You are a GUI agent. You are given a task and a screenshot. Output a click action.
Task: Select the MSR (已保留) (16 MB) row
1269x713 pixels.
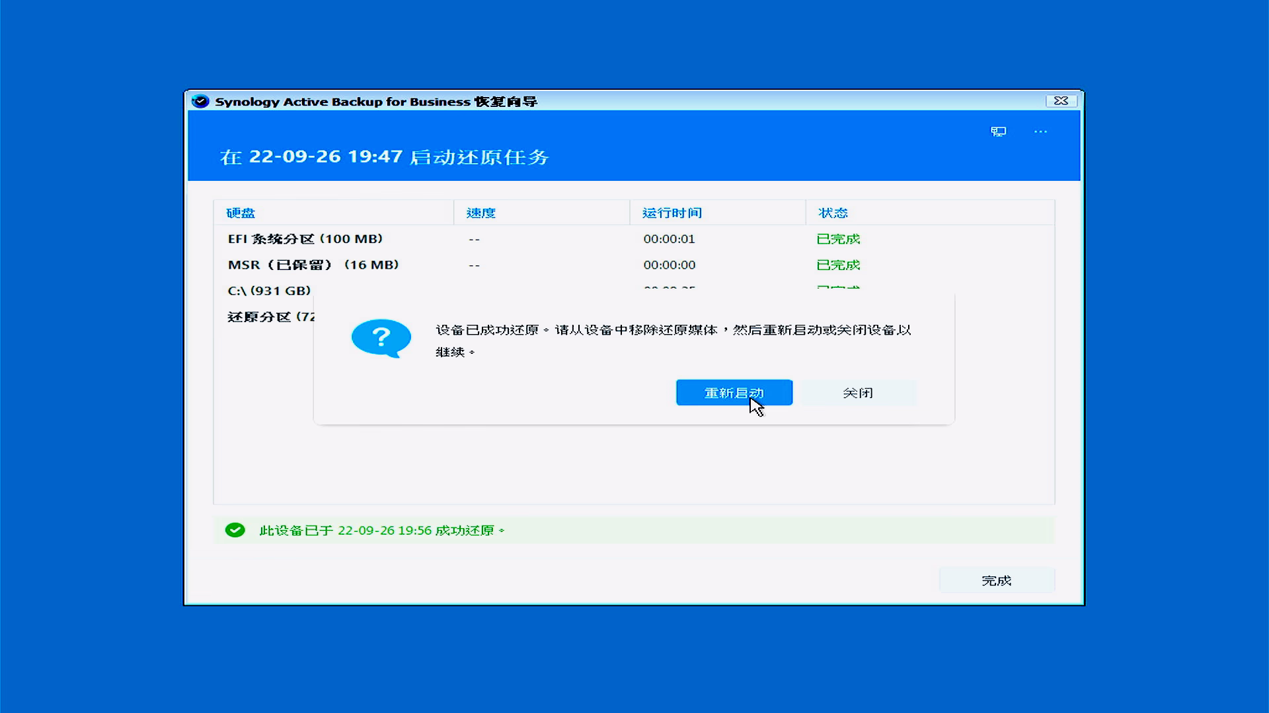pos(313,265)
